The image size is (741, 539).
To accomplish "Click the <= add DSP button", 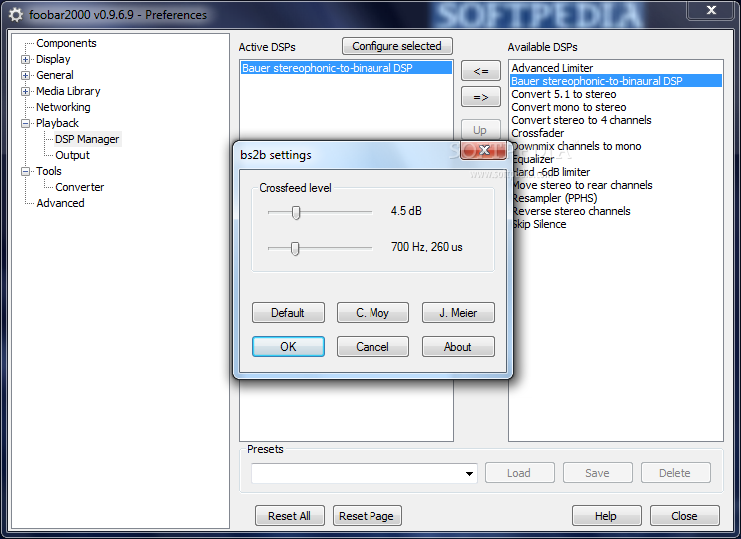I will pos(481,71).
